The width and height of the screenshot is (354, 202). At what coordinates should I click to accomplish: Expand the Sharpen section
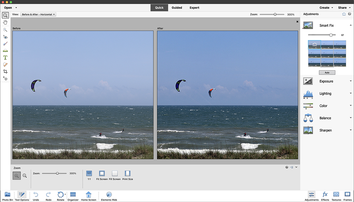pyautogui.click(x=351, y=130)
